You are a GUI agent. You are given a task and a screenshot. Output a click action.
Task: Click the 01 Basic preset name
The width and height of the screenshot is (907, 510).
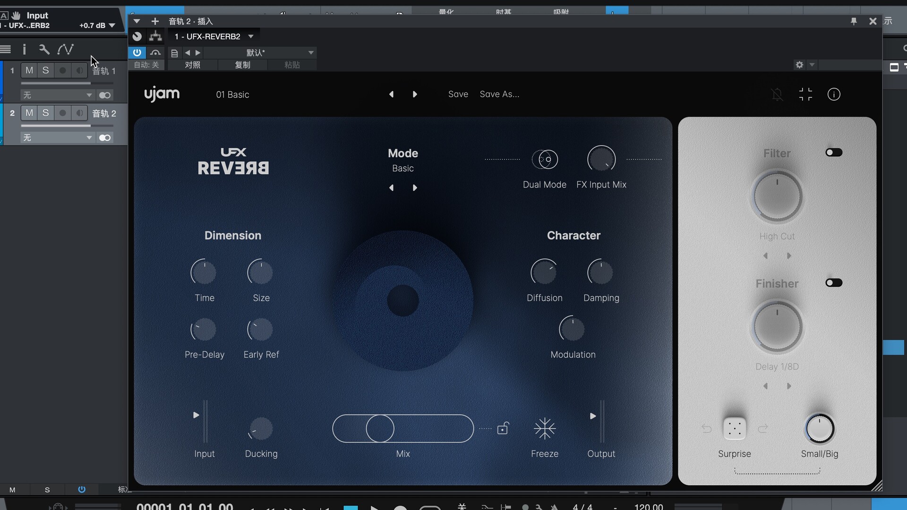(x=232, y=94)
